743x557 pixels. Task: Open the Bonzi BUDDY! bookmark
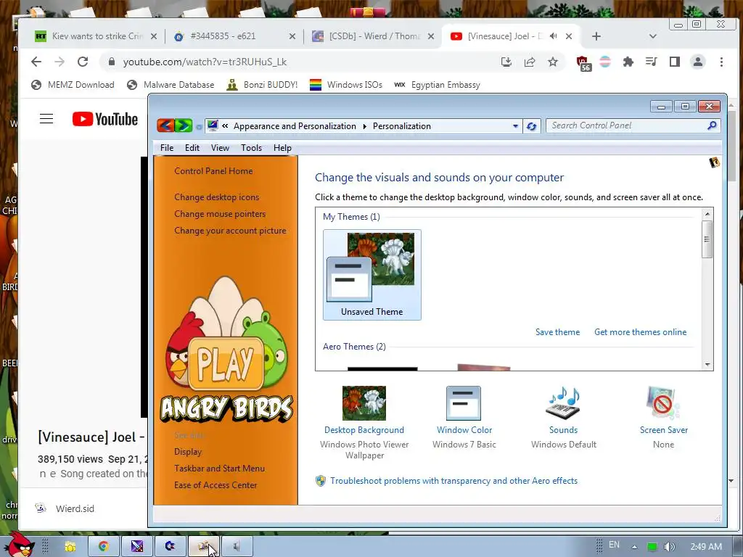(x=262, y=85)
